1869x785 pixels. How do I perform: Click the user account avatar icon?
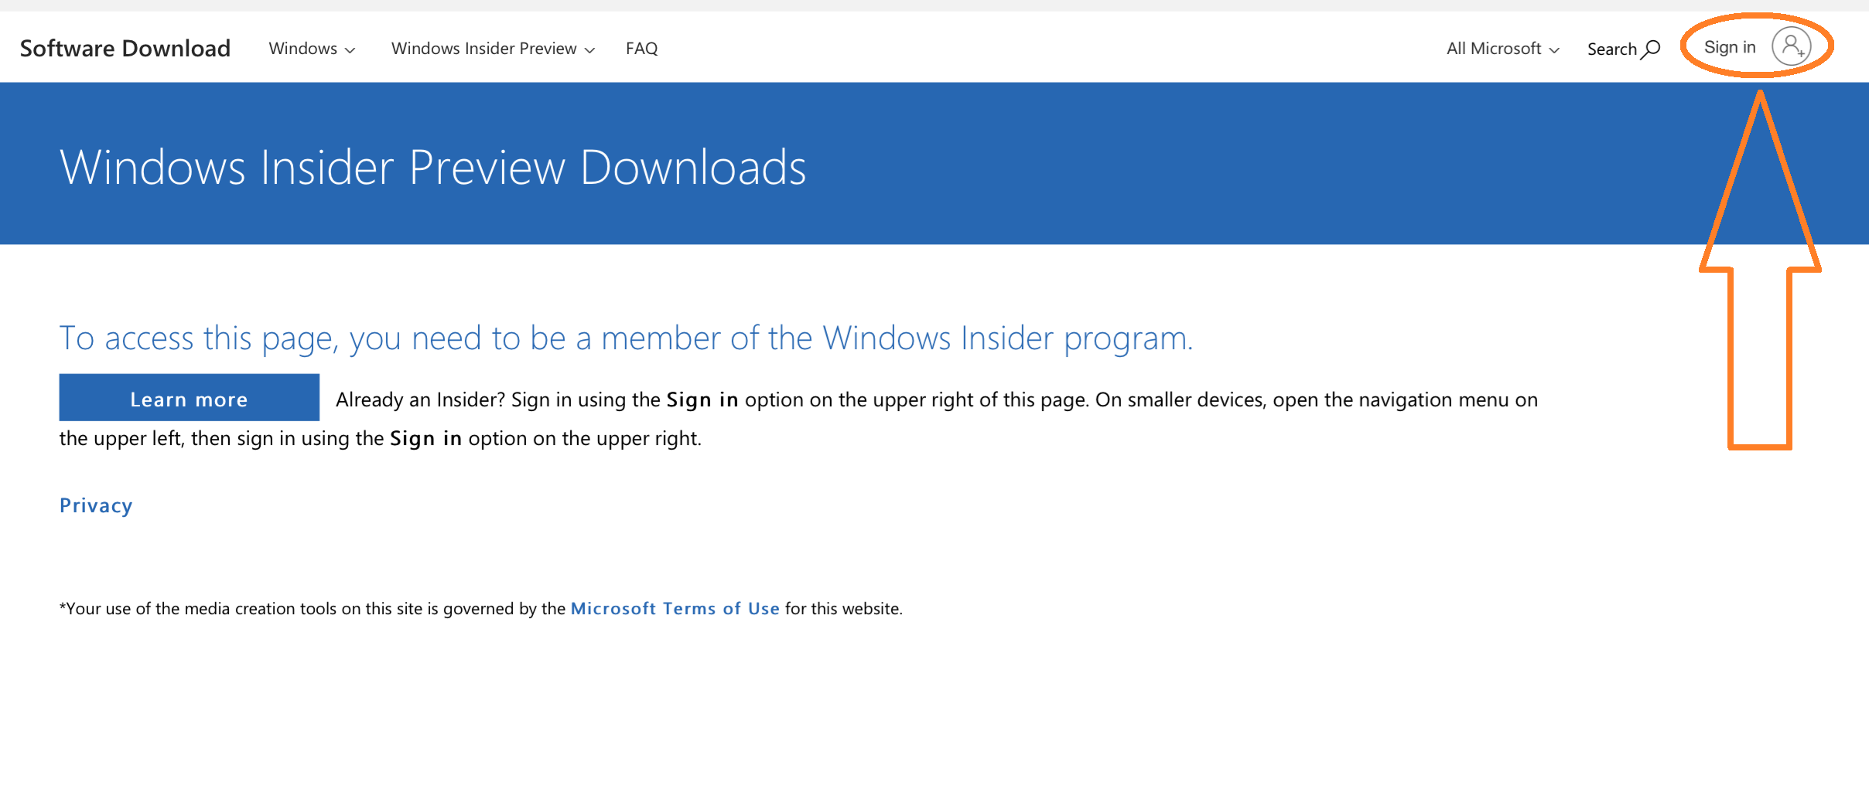click(x=1792, y=47)
